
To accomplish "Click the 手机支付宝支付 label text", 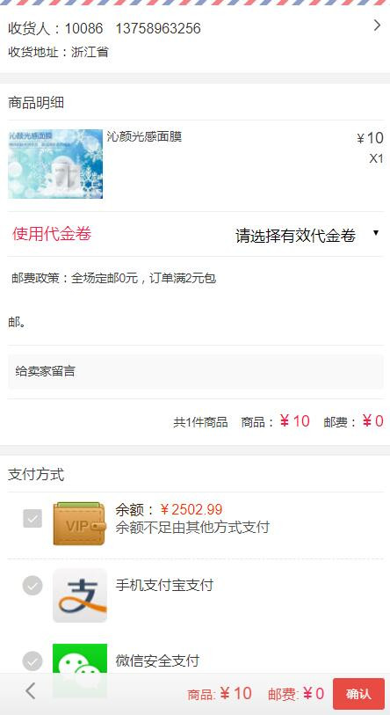I will (164, 585).
